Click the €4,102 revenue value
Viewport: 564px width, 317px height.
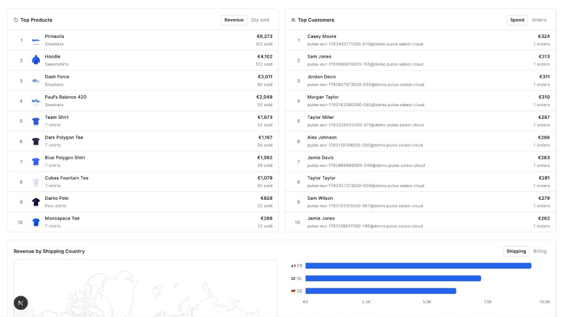(x=265, y=57)
